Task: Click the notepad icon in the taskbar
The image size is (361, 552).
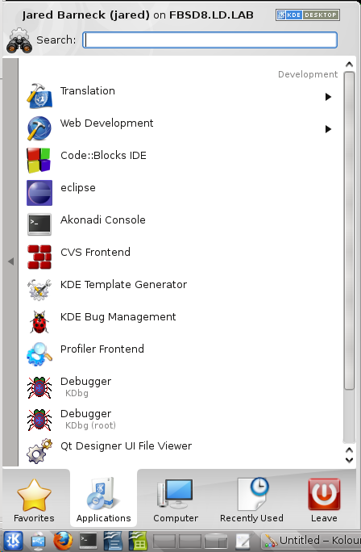Action: tap(243, 542)
